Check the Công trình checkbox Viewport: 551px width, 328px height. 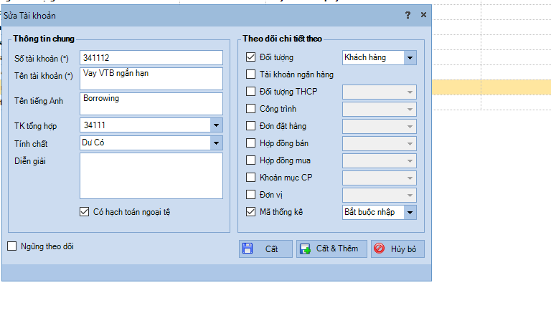(250, 109)
